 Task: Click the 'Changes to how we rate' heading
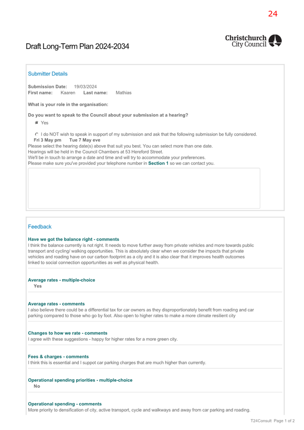pyautogui.click(x=68, y=333)
